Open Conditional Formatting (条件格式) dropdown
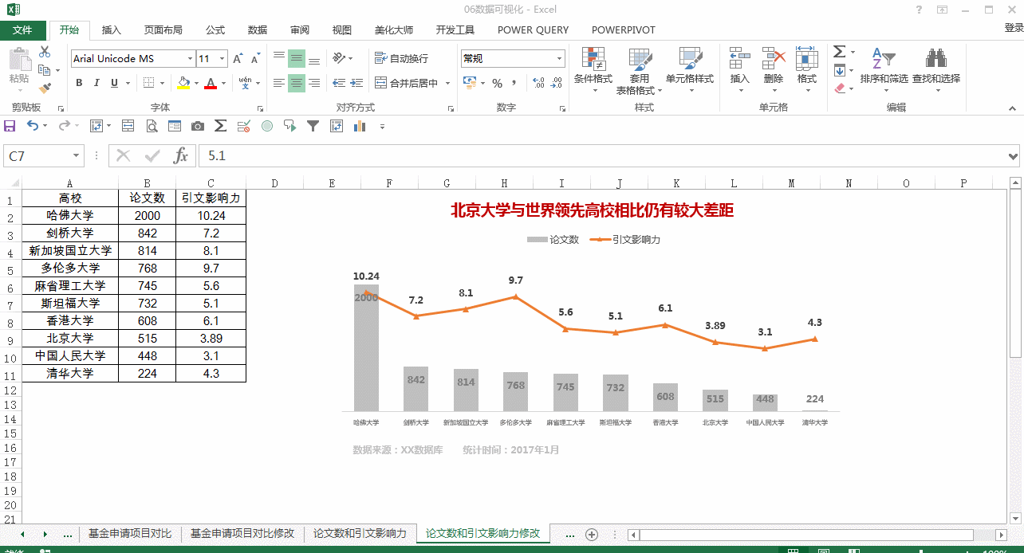The image size is (1024, 553). (593, 70)
